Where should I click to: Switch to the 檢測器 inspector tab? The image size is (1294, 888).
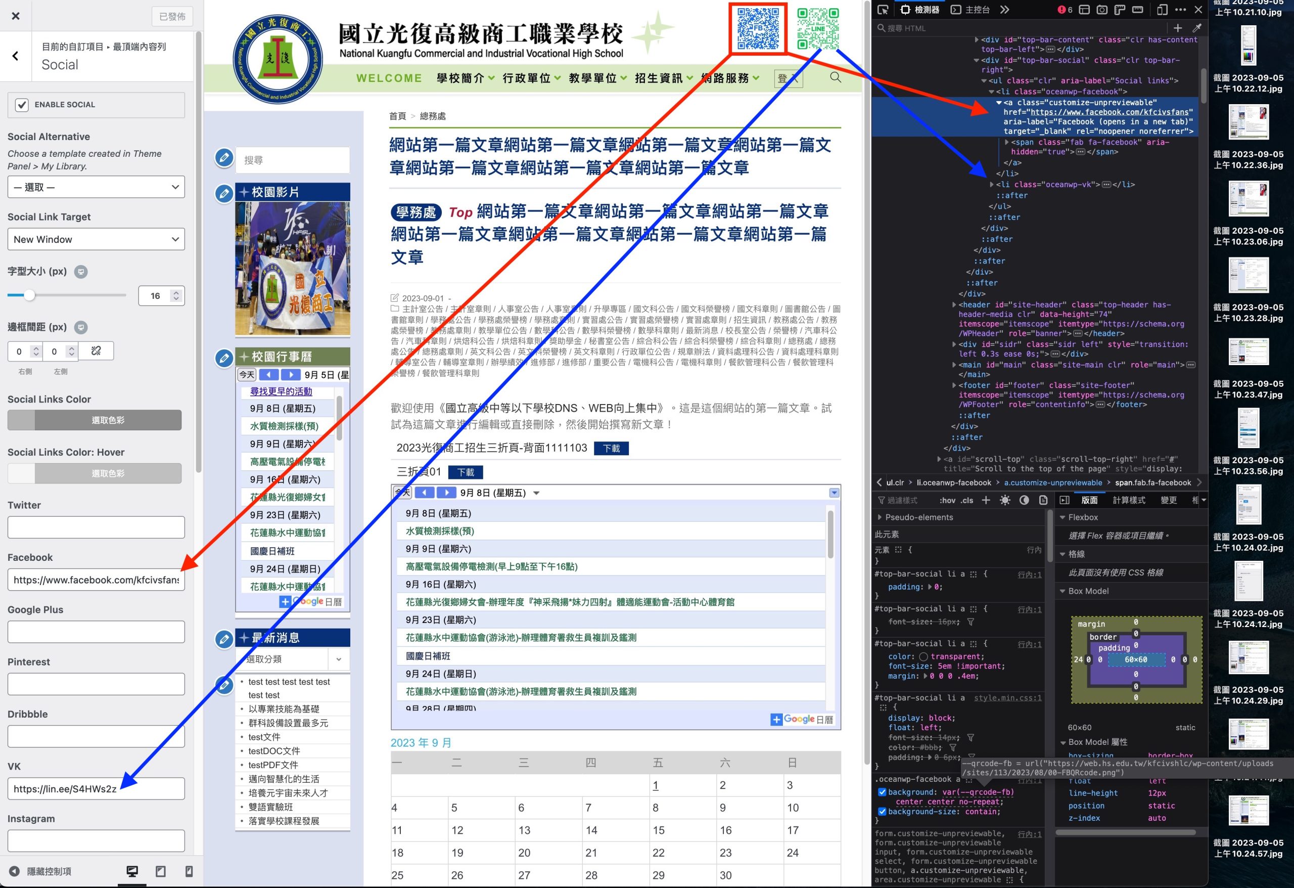pos(920,10)
